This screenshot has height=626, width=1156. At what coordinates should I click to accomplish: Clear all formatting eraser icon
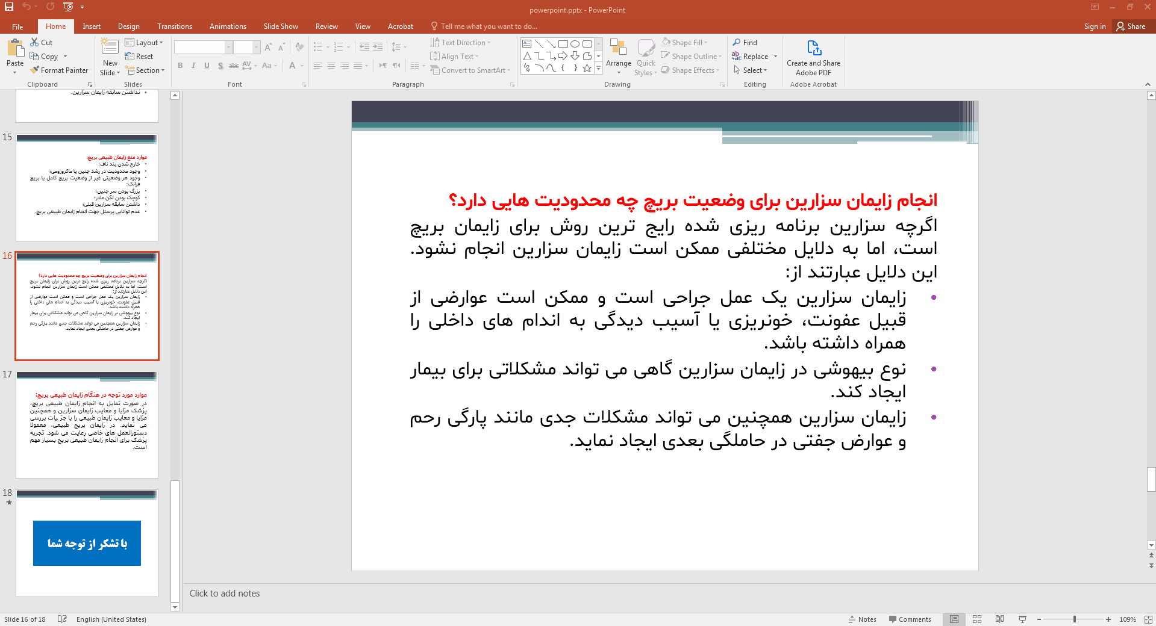click(x=300, y=47)
